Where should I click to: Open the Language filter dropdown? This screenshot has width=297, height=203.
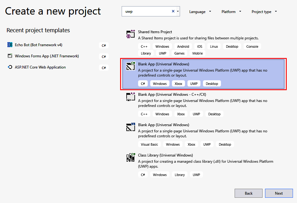click(200, 12)
